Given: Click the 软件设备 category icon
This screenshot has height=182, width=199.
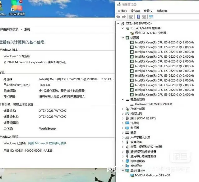Looking at the screenshot, I should [127, 142].
